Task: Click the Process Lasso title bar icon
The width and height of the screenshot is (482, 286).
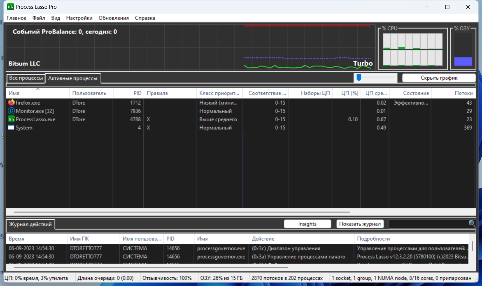Action: click(10, 7)
